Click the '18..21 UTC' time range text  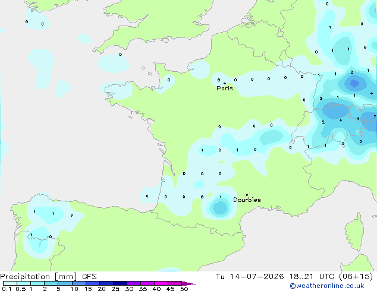pos(312,277)
